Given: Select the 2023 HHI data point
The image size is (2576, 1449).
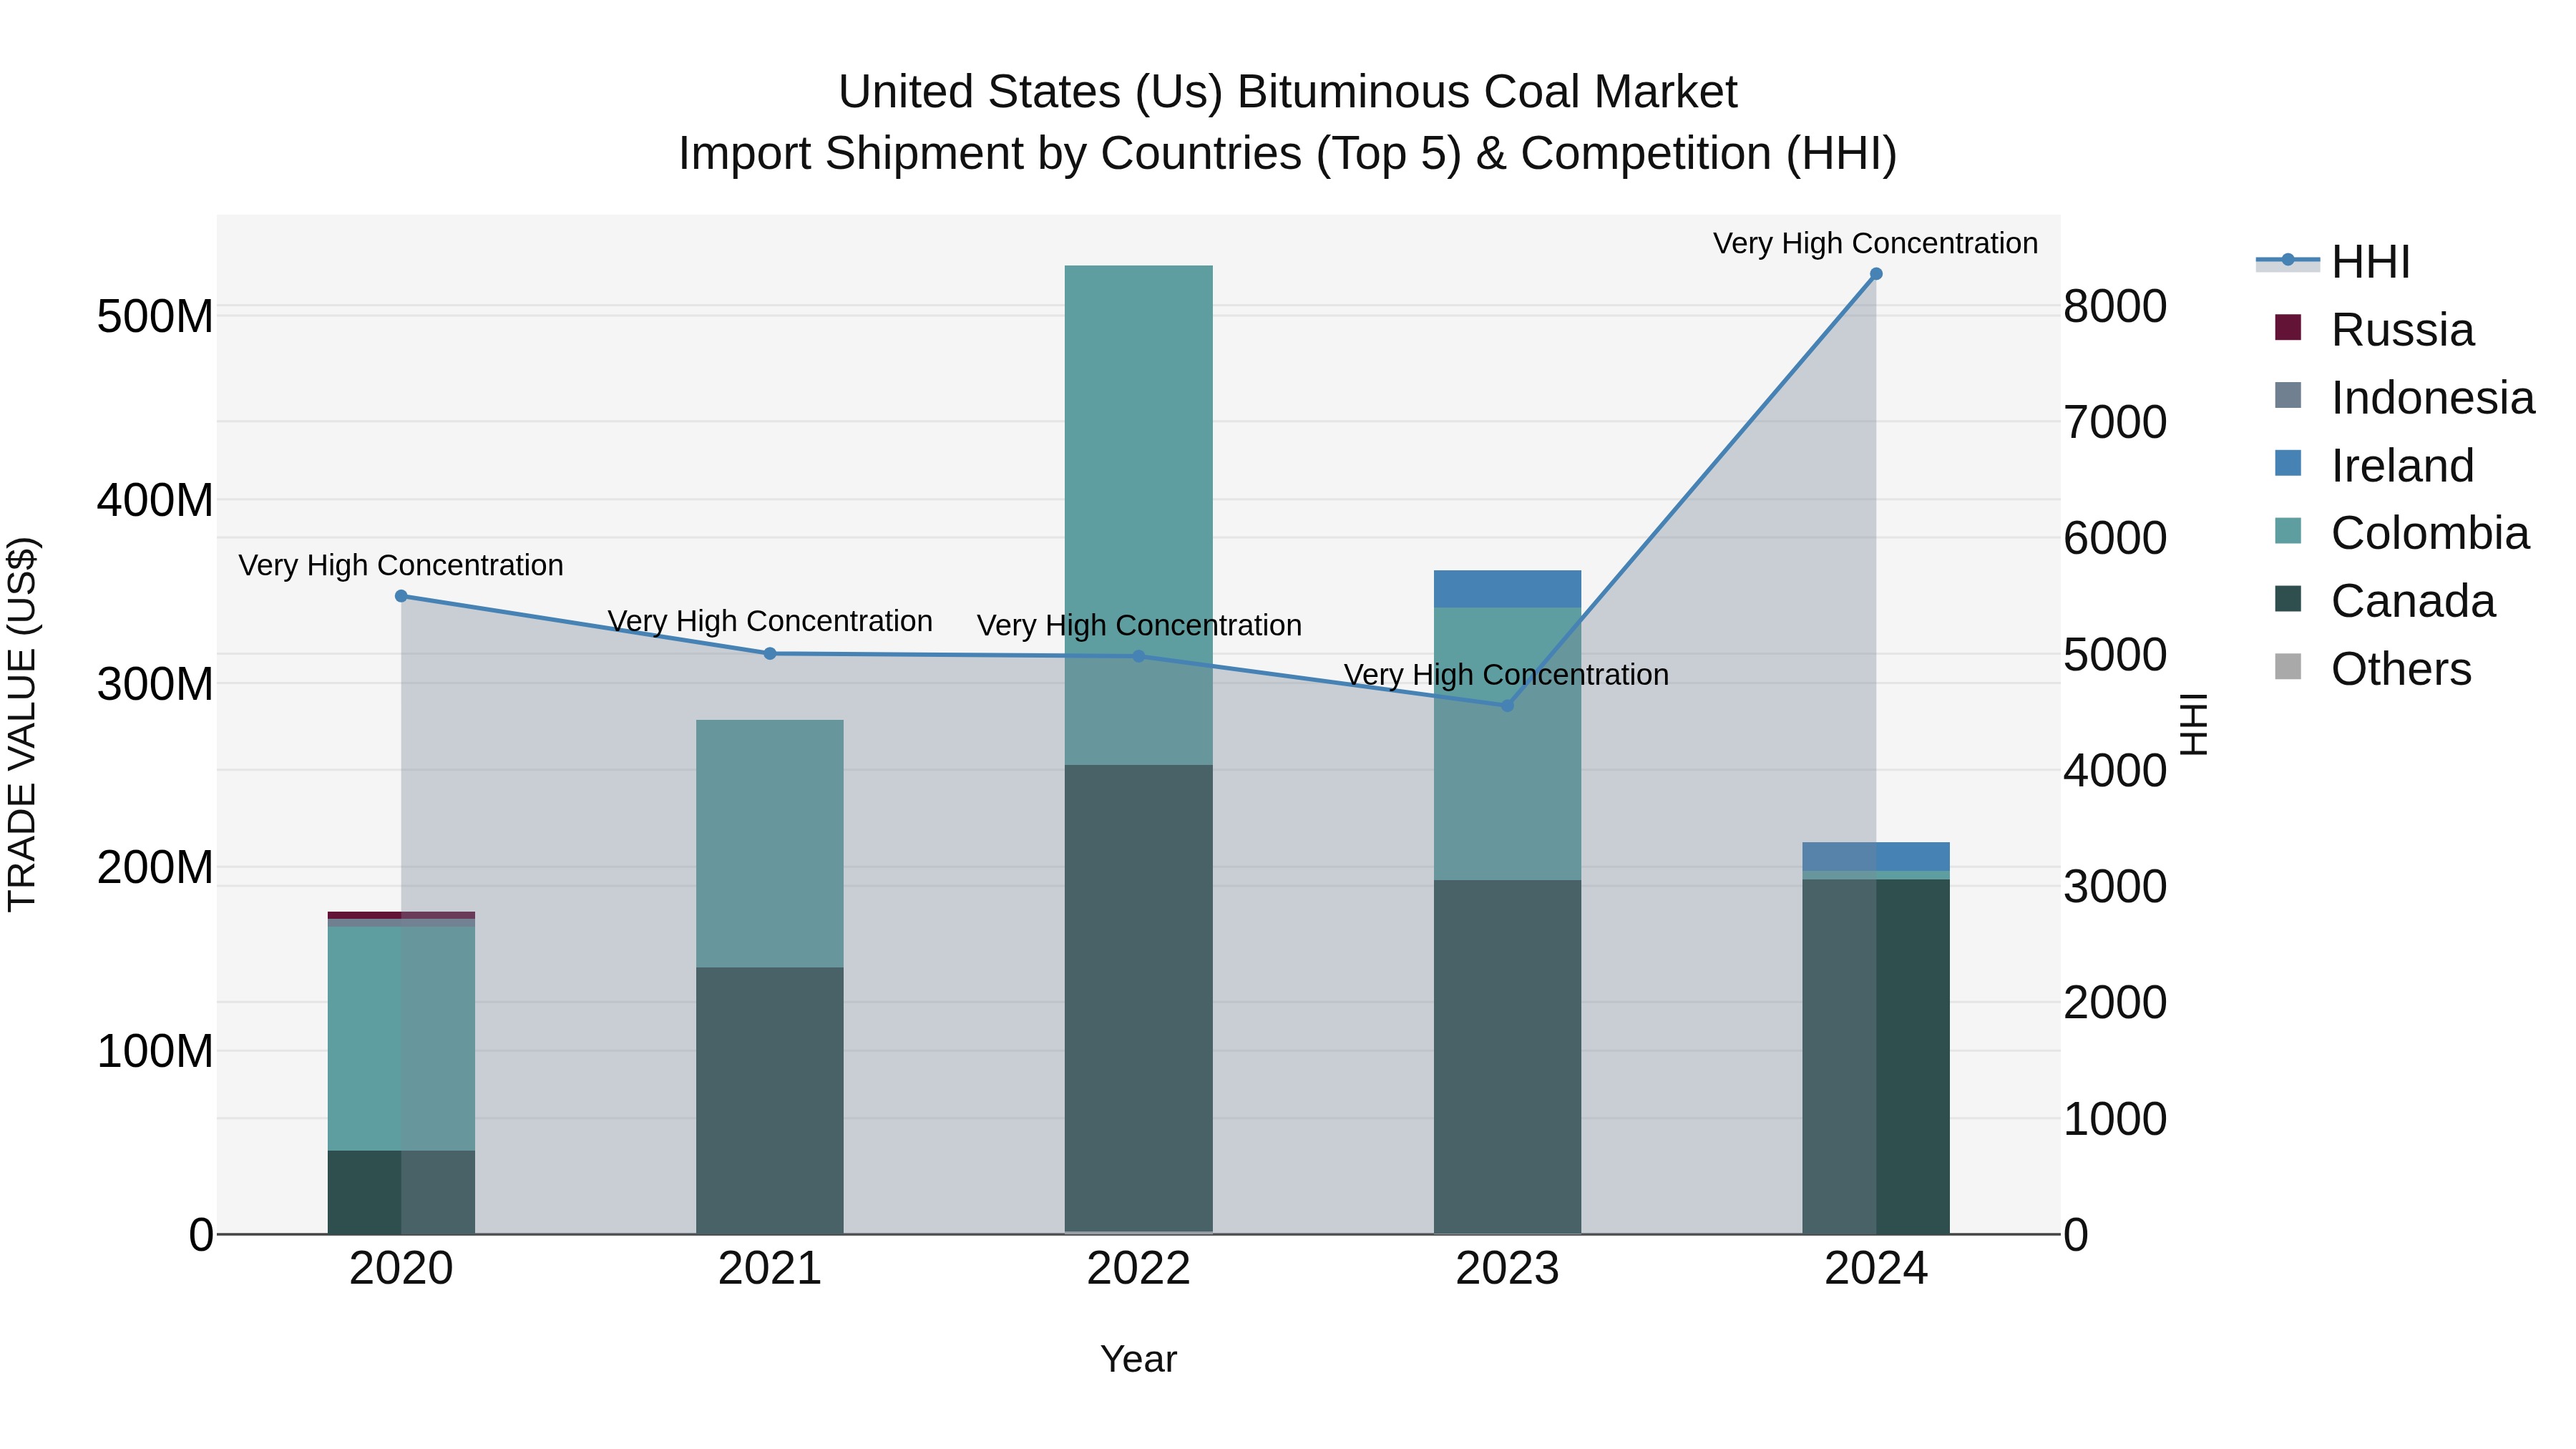Looking at the screenshot, I should (x=1508, y=706).
